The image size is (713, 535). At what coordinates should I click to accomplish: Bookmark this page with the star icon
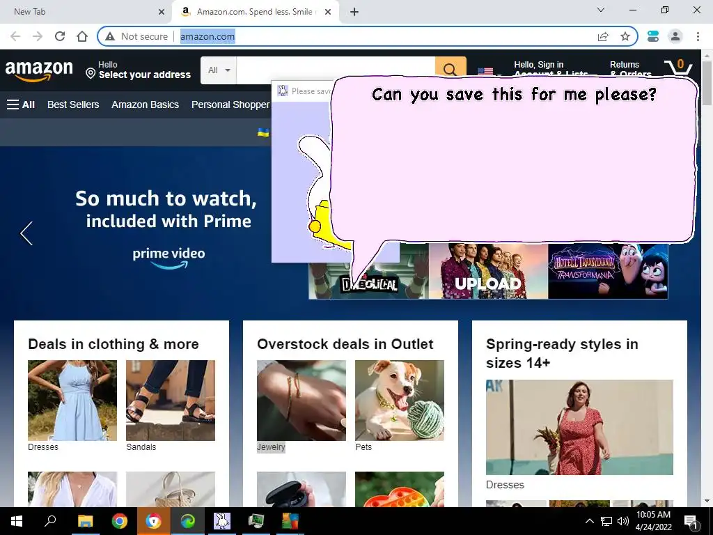[x=625, y=36]
